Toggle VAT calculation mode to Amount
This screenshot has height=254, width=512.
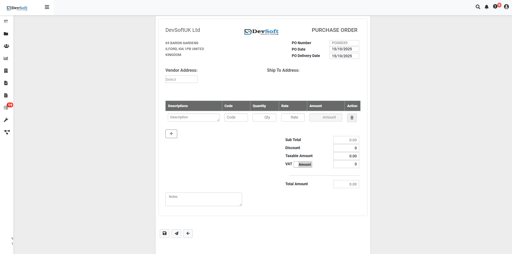click(x=303, y=164)
